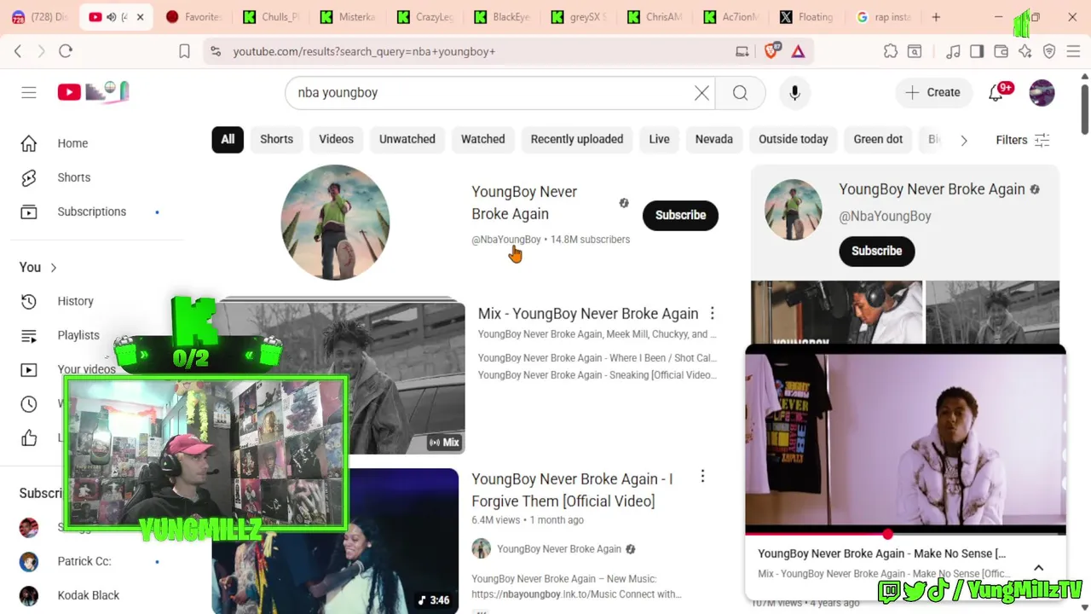Close the active YouTube tab
The image size is (1091, 614).
click(140, 17)
